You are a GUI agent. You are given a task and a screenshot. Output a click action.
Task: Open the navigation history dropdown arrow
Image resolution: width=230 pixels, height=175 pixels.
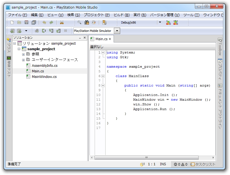click(x=26, y=31)
